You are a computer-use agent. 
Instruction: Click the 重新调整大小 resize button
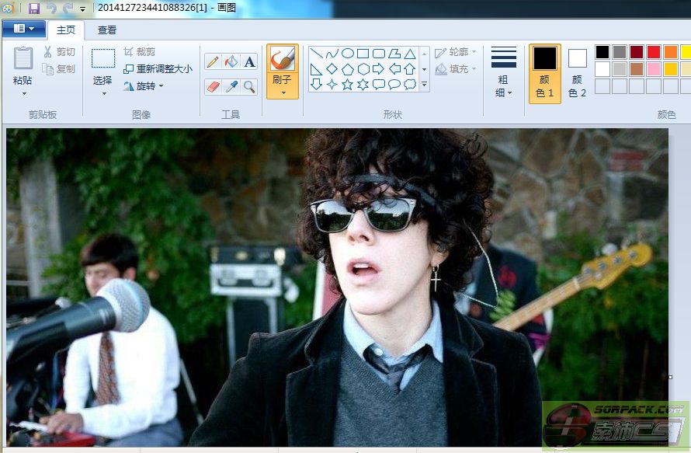(158, 68)
